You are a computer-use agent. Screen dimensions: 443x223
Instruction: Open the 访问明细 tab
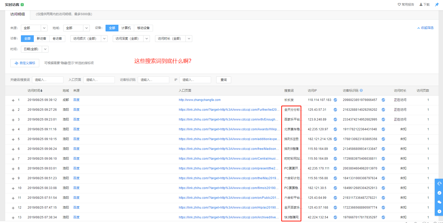click(18, 14)
